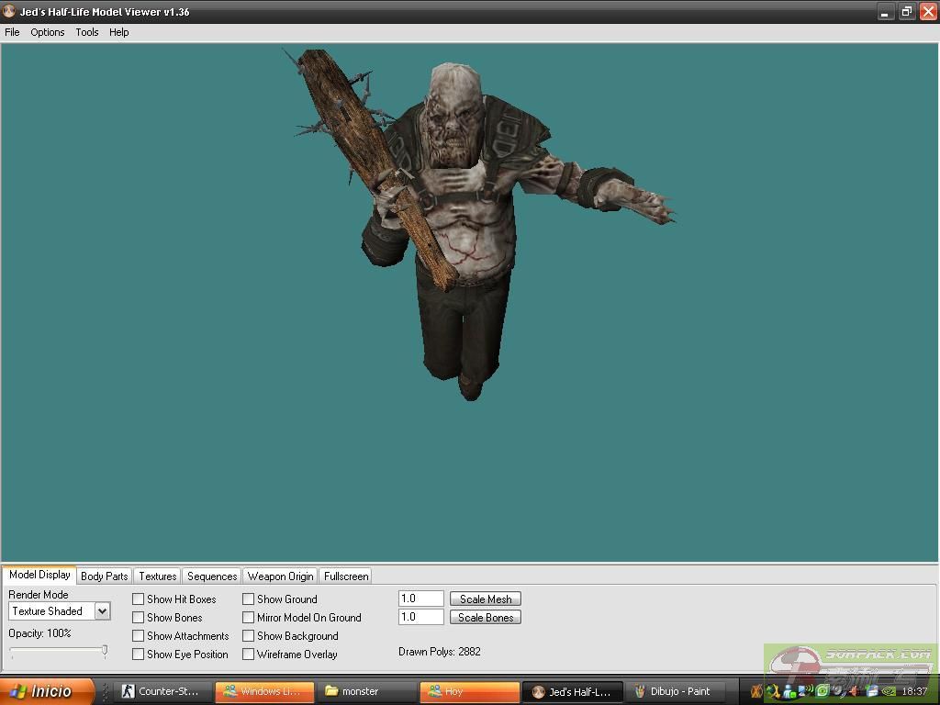Enable Show Hit Boxes checkbox
The image size is (940, 705).
pos(138,599)
